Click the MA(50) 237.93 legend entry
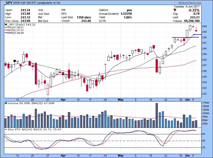Viewport: 213px width, 158px height. click(x=14, y=30)
